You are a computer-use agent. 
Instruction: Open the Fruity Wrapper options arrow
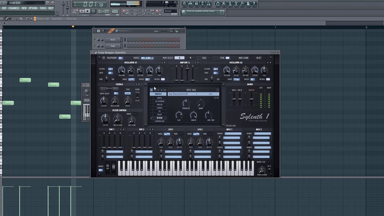92,52
